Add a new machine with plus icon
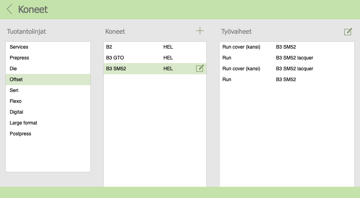The height and width of the screenshot is (198, 360). pos(200,31)
